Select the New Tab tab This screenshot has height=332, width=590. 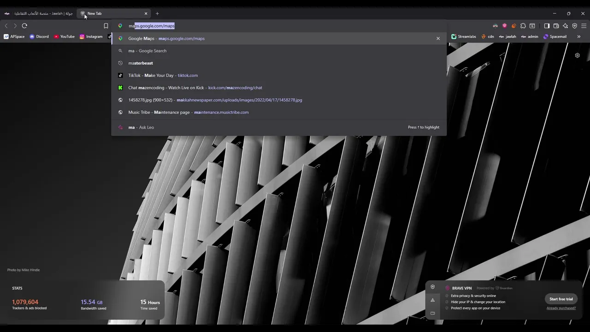coord(114,13)
